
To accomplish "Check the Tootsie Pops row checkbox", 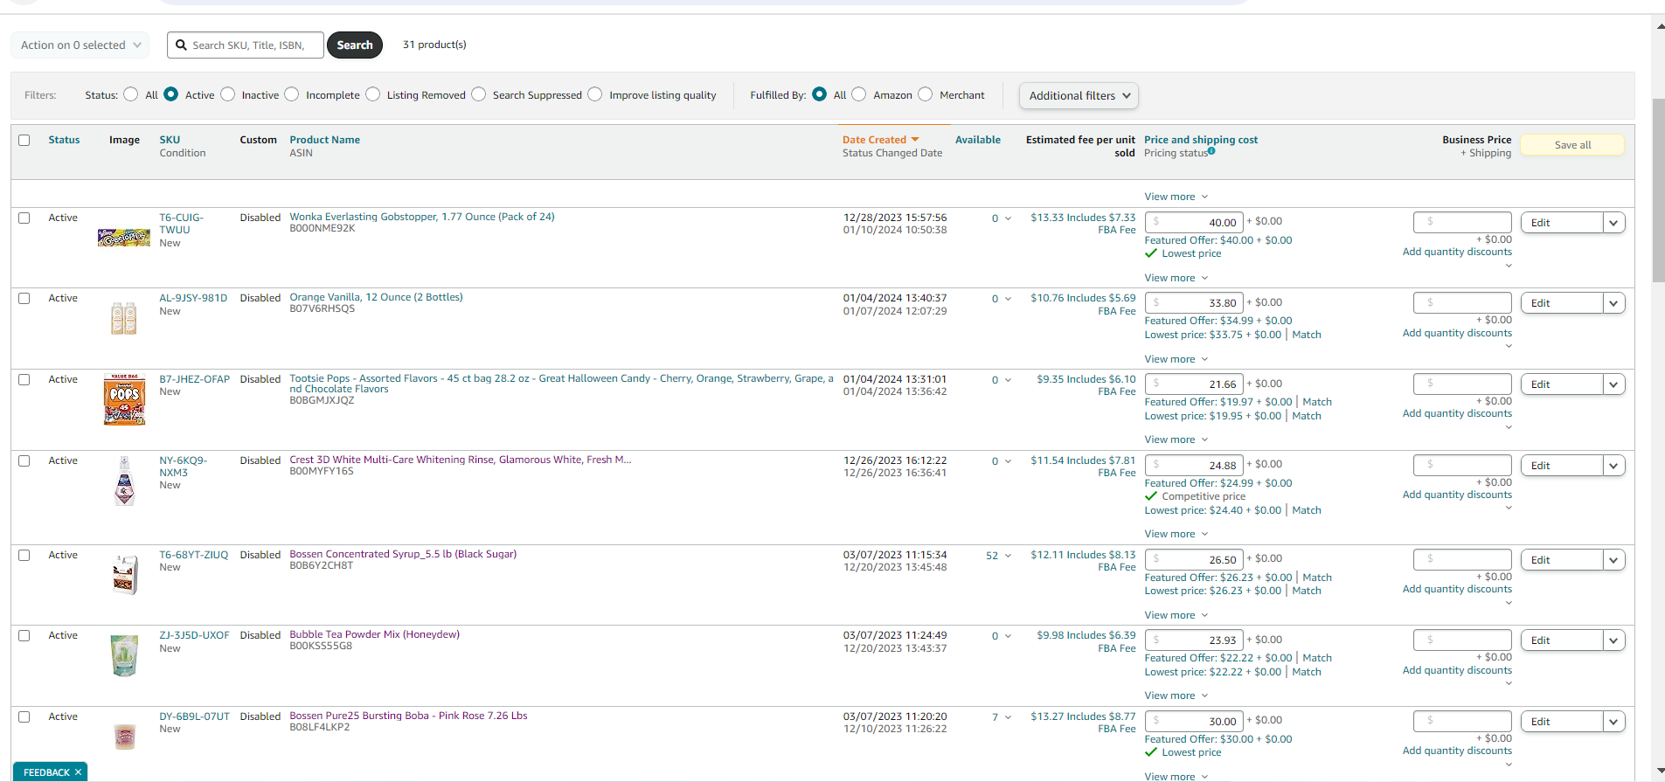I will [x=24, y=380].
